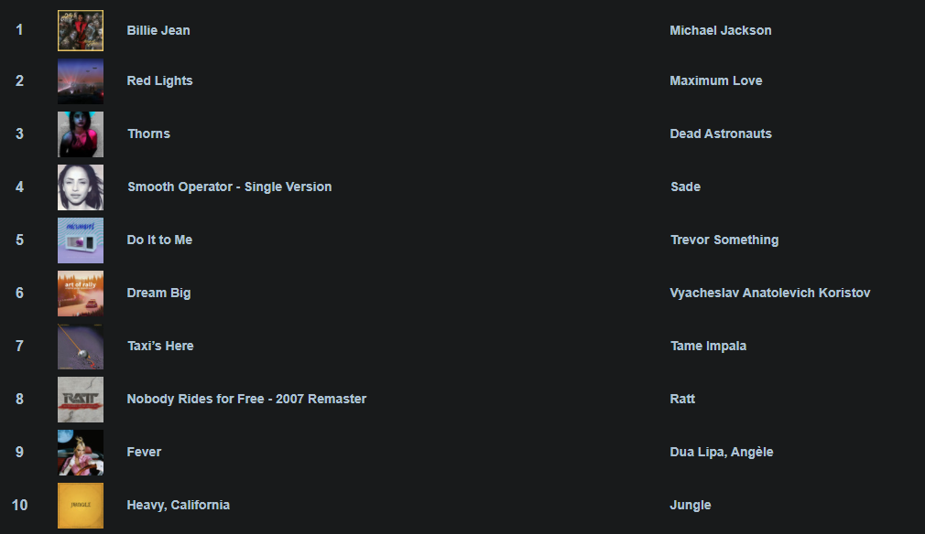Open the Tame Impala artist link

tap(708, 347)
